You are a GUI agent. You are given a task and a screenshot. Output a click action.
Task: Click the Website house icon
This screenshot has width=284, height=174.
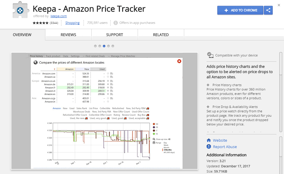coord(209,140)
